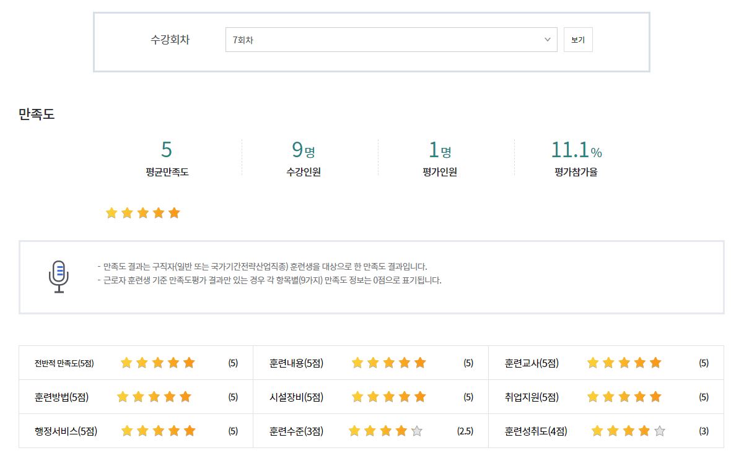Click the 훈련내용 star rating
This screenshot has width=744, height=466.
point(388,363)
